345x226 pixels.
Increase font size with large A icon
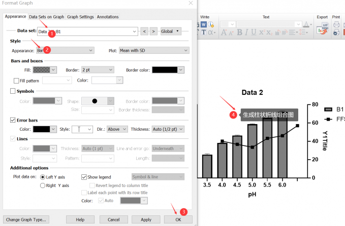coord(224,32)
